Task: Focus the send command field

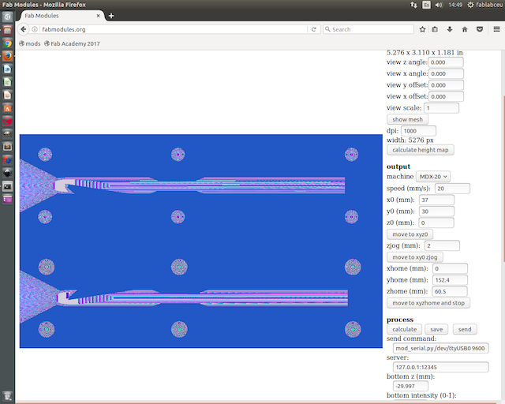Action: pos(441,348)
